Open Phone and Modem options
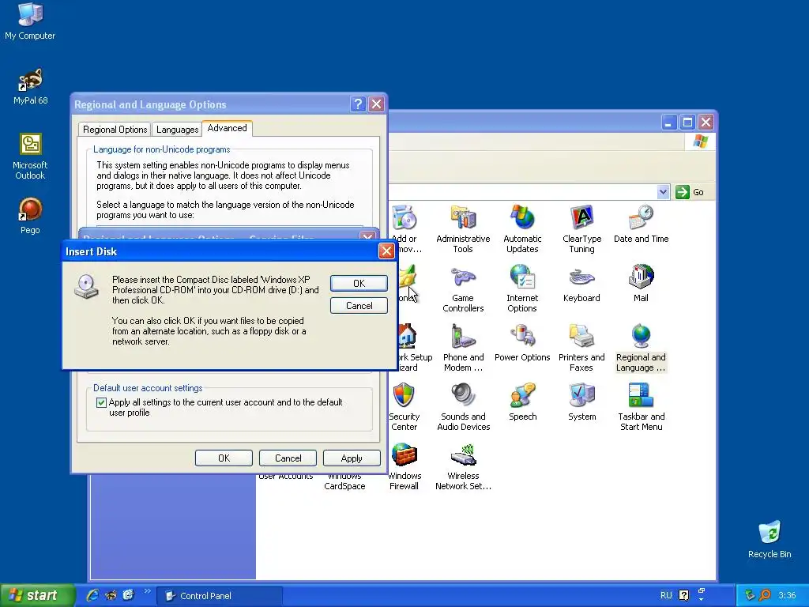Screen dimensions: 809x607 (463, 348)
